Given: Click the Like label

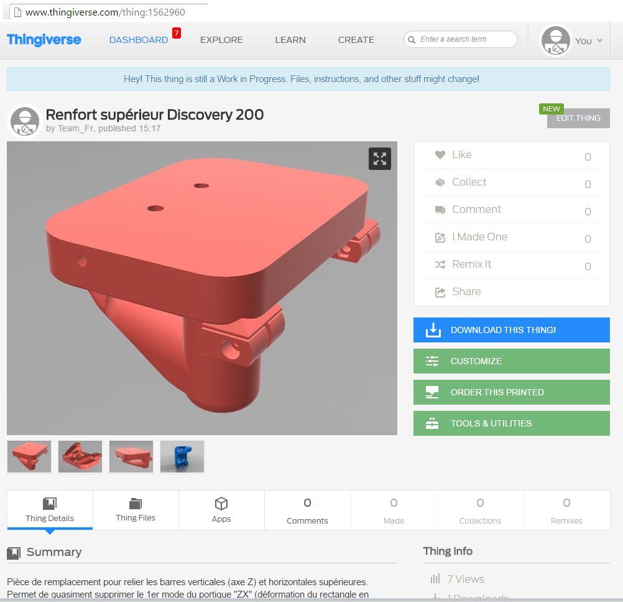Looking at the screenshot, I should [x=462, y=155].
